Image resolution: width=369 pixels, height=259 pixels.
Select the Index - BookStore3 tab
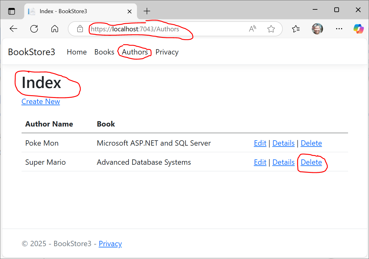pos(80,11)
